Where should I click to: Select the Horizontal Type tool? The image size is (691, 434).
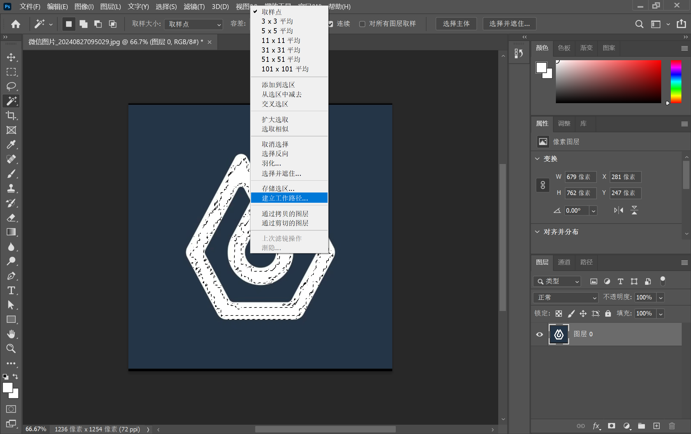[x=11, y=291]
